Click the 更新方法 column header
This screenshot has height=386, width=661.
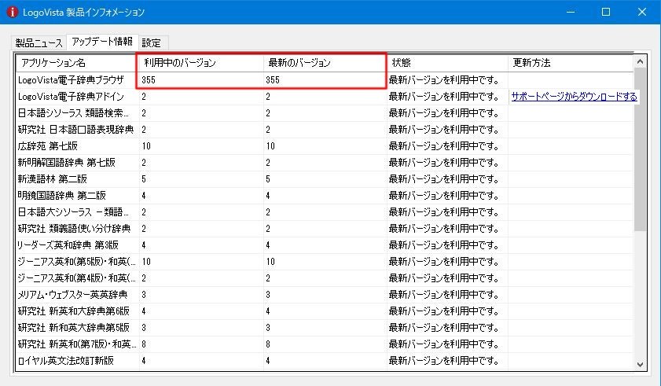coord(571,63)
